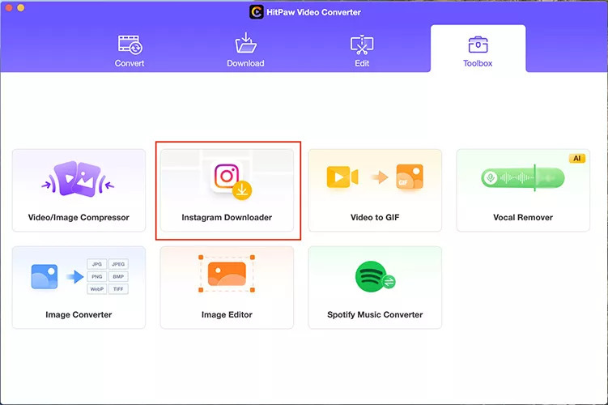Click the Download folder icon

[246, 43]
